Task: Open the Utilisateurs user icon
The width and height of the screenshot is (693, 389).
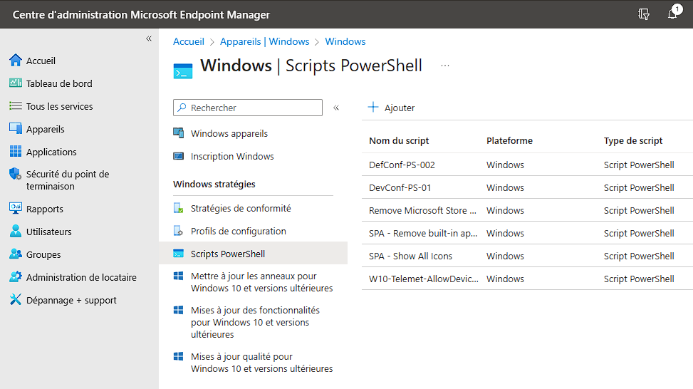Action: coord(16,232)
